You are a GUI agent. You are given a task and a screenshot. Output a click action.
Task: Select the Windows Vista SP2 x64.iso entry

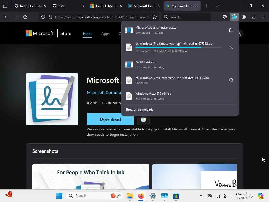[x=180, y=96]
